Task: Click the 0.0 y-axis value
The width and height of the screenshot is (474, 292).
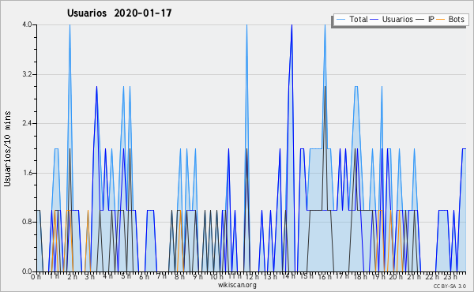Action: (27, 271)
